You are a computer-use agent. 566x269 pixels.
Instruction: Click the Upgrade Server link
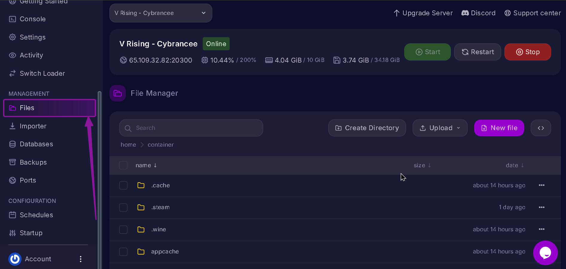point(423,13)
